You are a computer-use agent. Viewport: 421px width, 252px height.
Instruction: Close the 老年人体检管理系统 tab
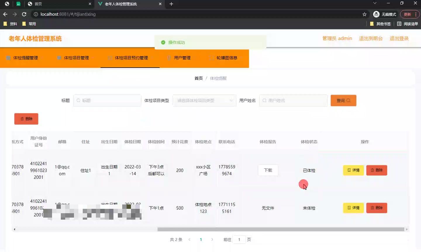[x=160, y=4]
